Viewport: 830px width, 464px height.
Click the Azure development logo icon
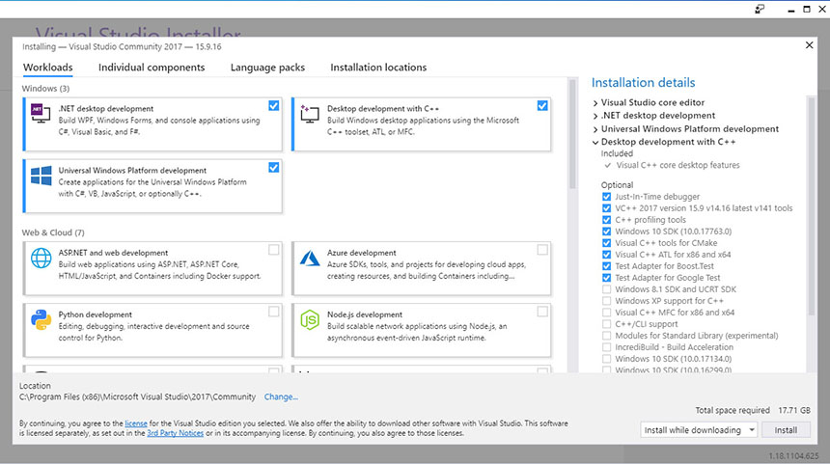click(310, 259)
